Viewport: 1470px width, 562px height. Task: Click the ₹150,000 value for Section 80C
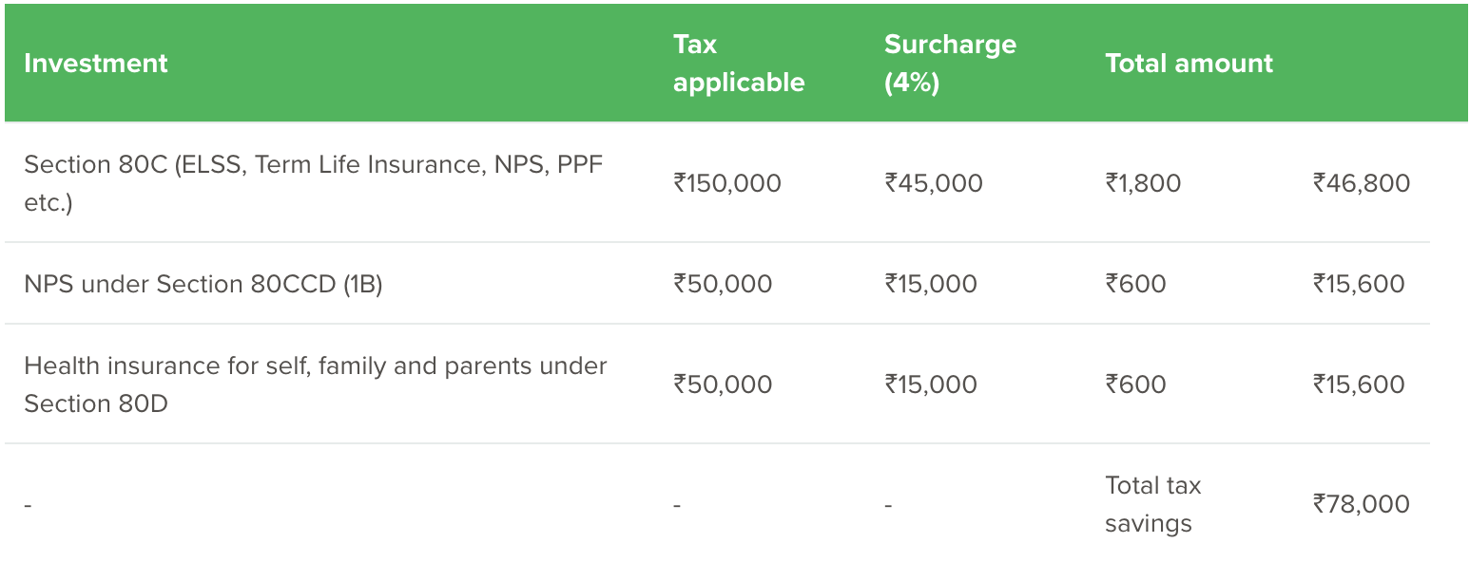tap(727, 183)
